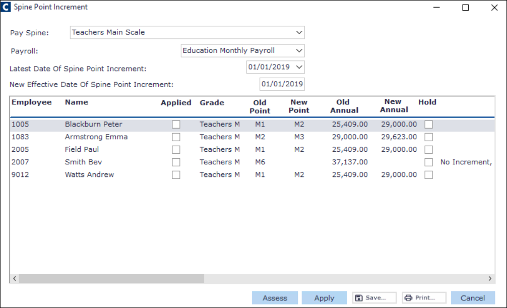507x308 pixels.
Task: Click the app icon in title bar
Action: pyautogui.click(x=6, y=7)
